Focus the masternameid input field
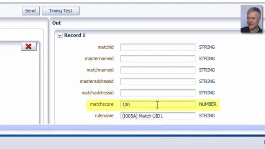Image resolution: width=265 pixels, height=149 pixels. coord(158,59)
